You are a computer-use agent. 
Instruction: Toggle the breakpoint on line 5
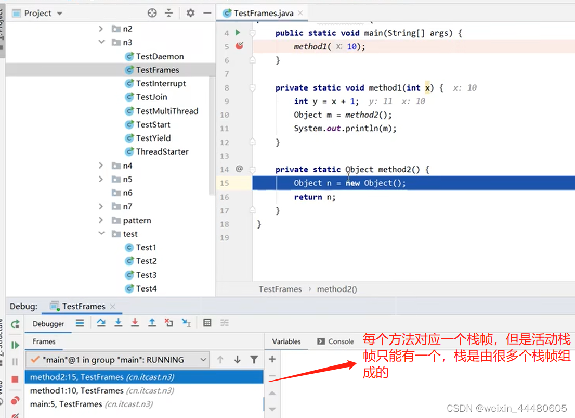point(239,46)
